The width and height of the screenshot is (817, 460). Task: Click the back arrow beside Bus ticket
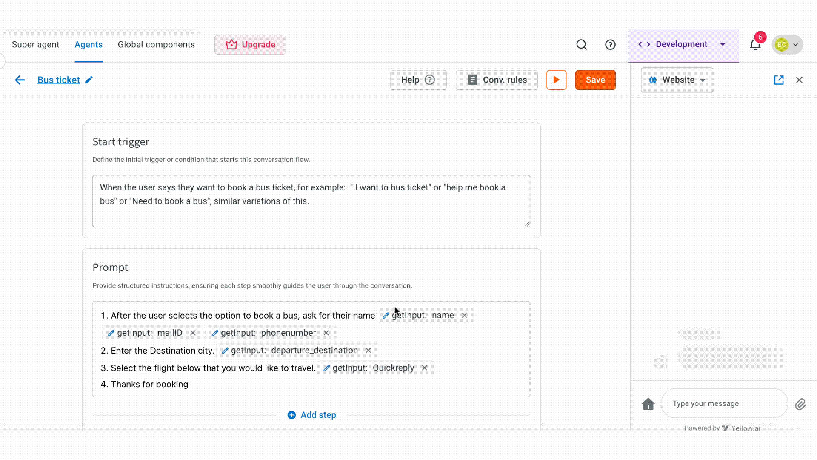(x=20, y=80)
